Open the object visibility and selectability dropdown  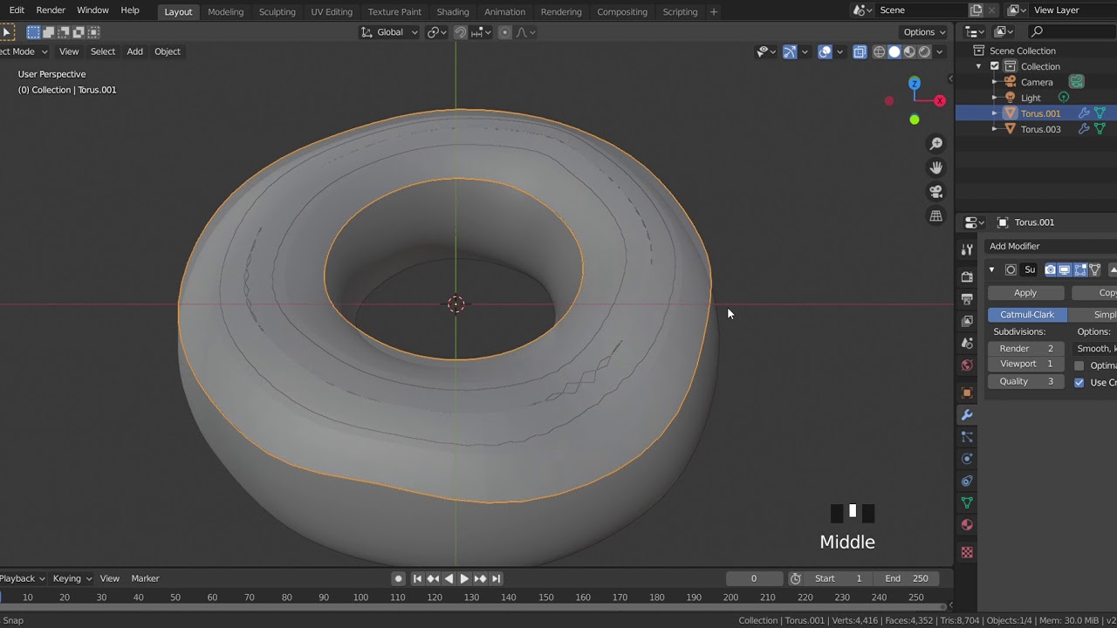766,52
